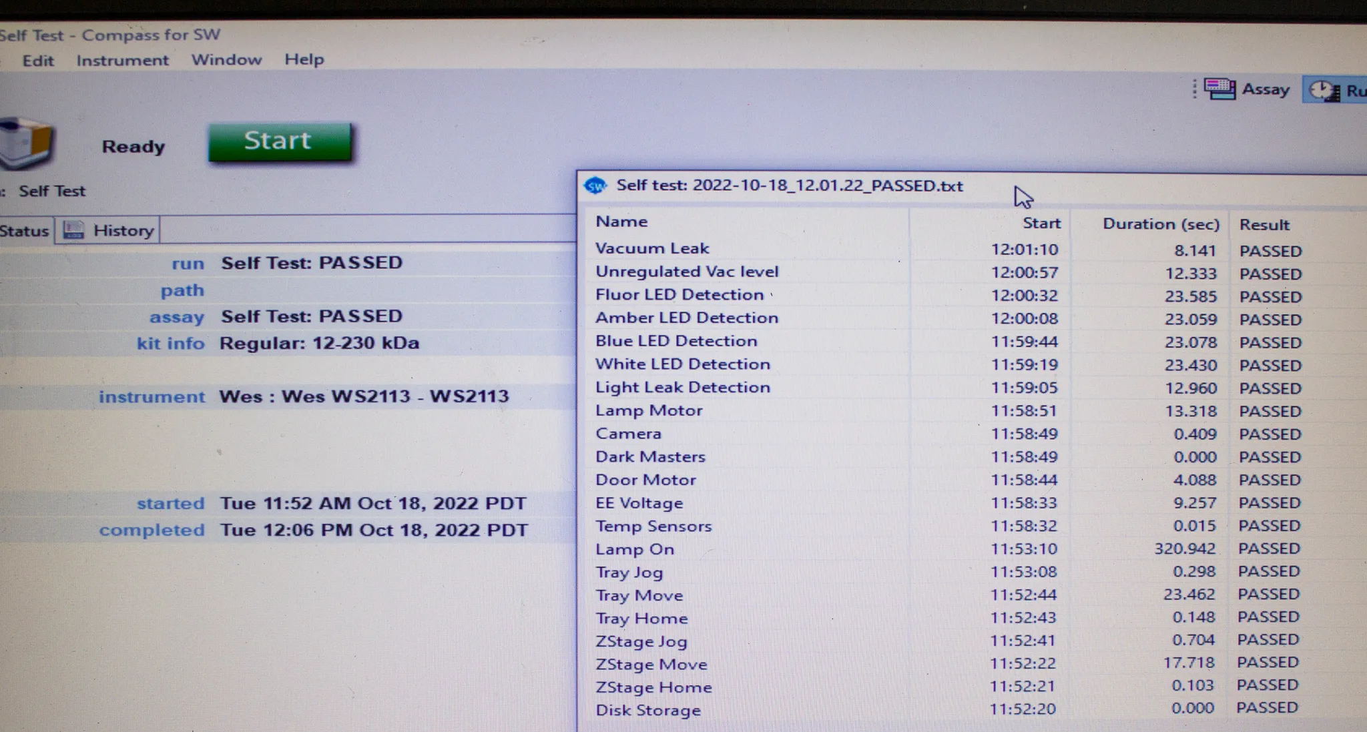Click the path field label
The height and width of the screenshot is (732, 1367).
click(182, 291)
